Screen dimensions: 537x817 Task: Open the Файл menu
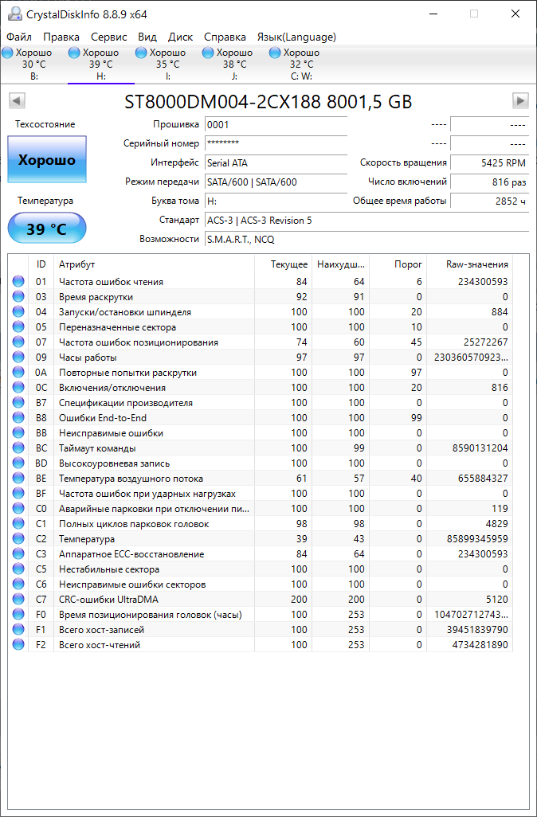click(x=19, y=37)
